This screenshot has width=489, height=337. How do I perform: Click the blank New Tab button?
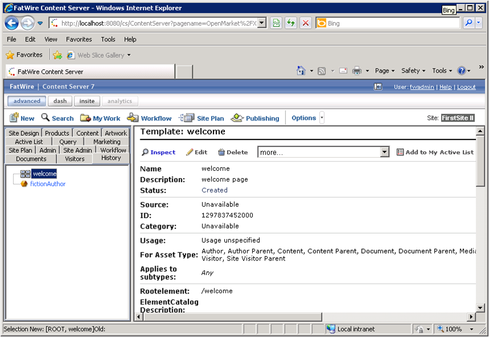point(184,72)
